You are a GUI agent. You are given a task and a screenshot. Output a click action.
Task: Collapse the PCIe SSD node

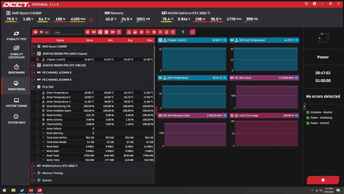(34, 87)
